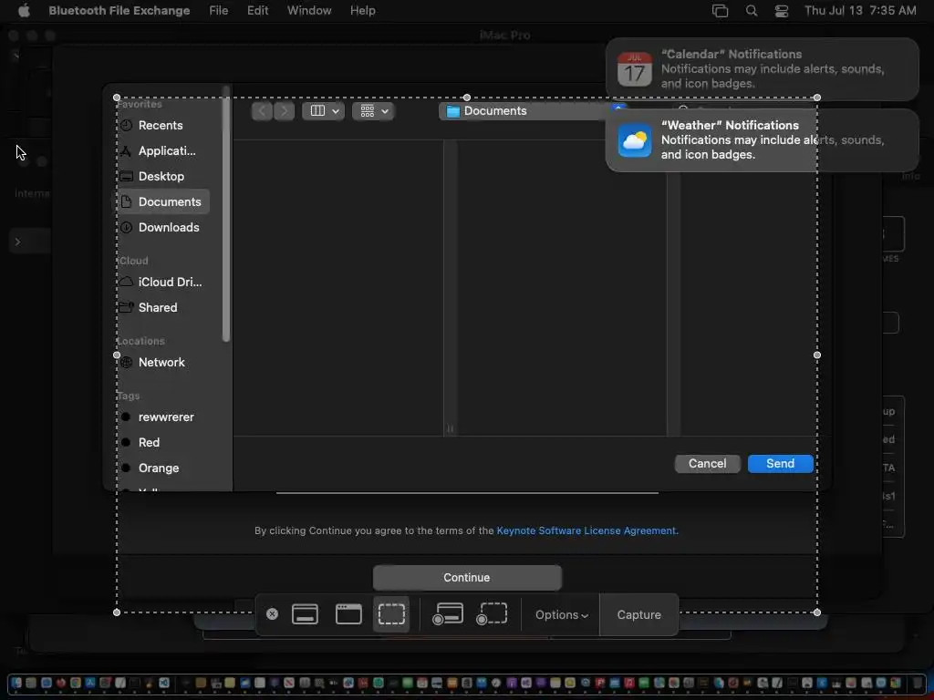Open App Store from the Dock
934x700 pixels.
coord(90,683)
